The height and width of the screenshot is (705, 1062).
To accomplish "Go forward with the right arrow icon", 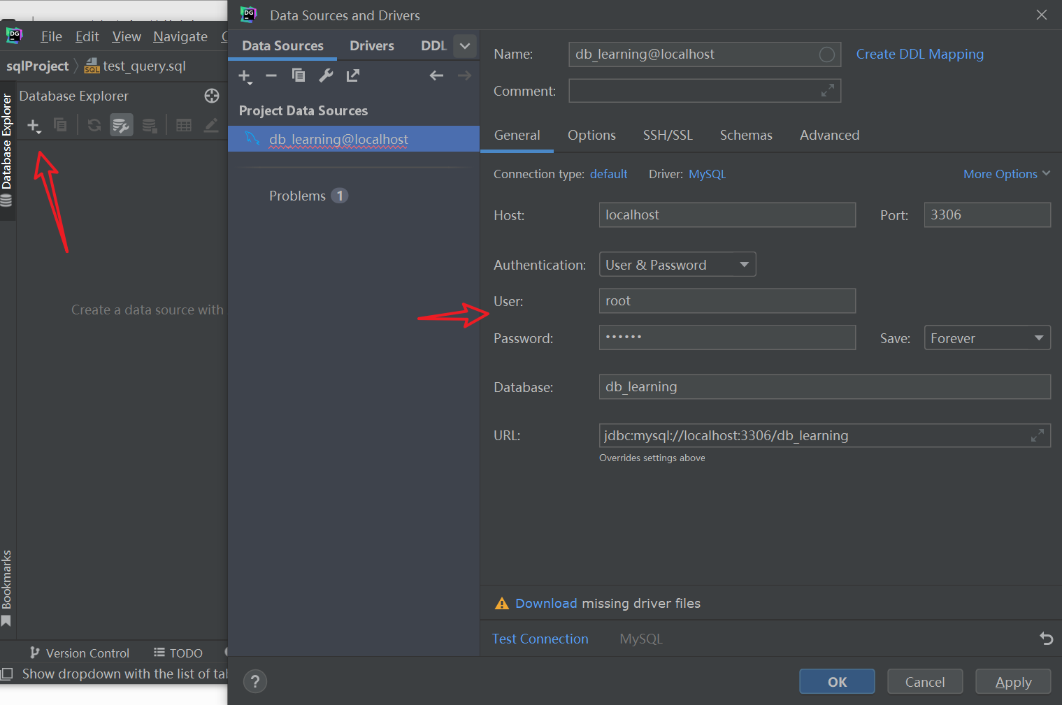I will pos(464,75).
